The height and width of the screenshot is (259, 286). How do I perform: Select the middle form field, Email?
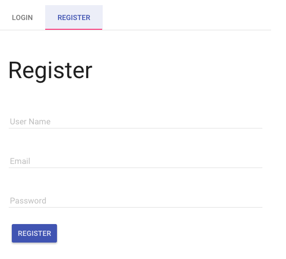[x=136, y=161]
